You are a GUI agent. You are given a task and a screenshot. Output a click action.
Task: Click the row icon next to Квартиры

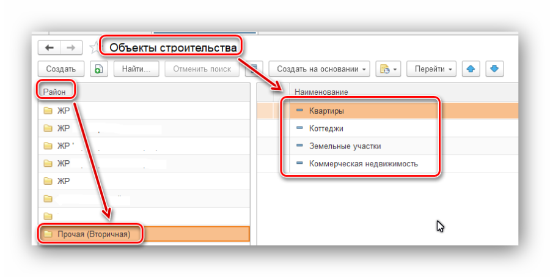coord(299,111)
